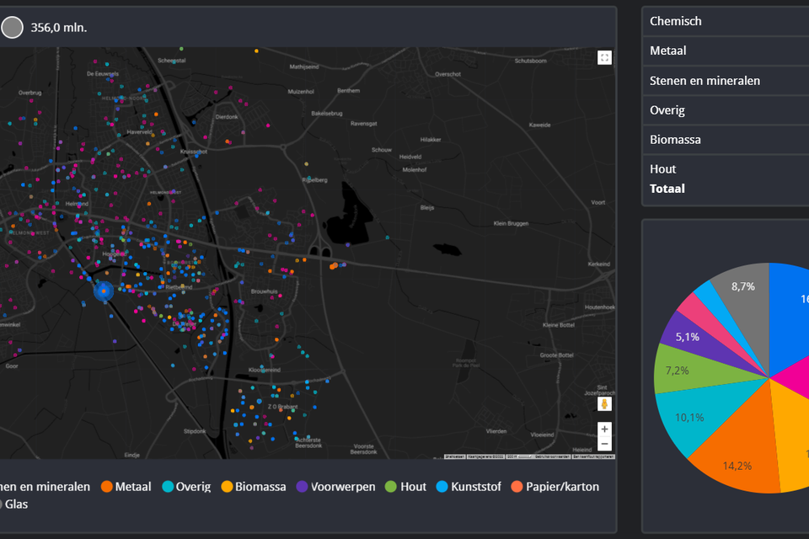Click the Schutsboom label on the map

click(530, 61)
